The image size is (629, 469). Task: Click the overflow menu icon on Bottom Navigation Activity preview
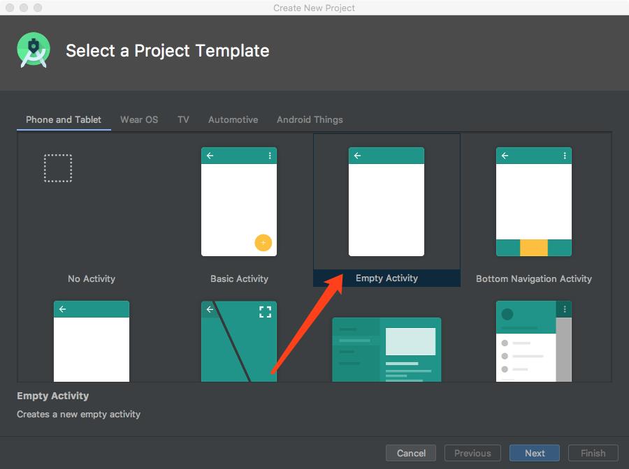click(x=564, y=156)
